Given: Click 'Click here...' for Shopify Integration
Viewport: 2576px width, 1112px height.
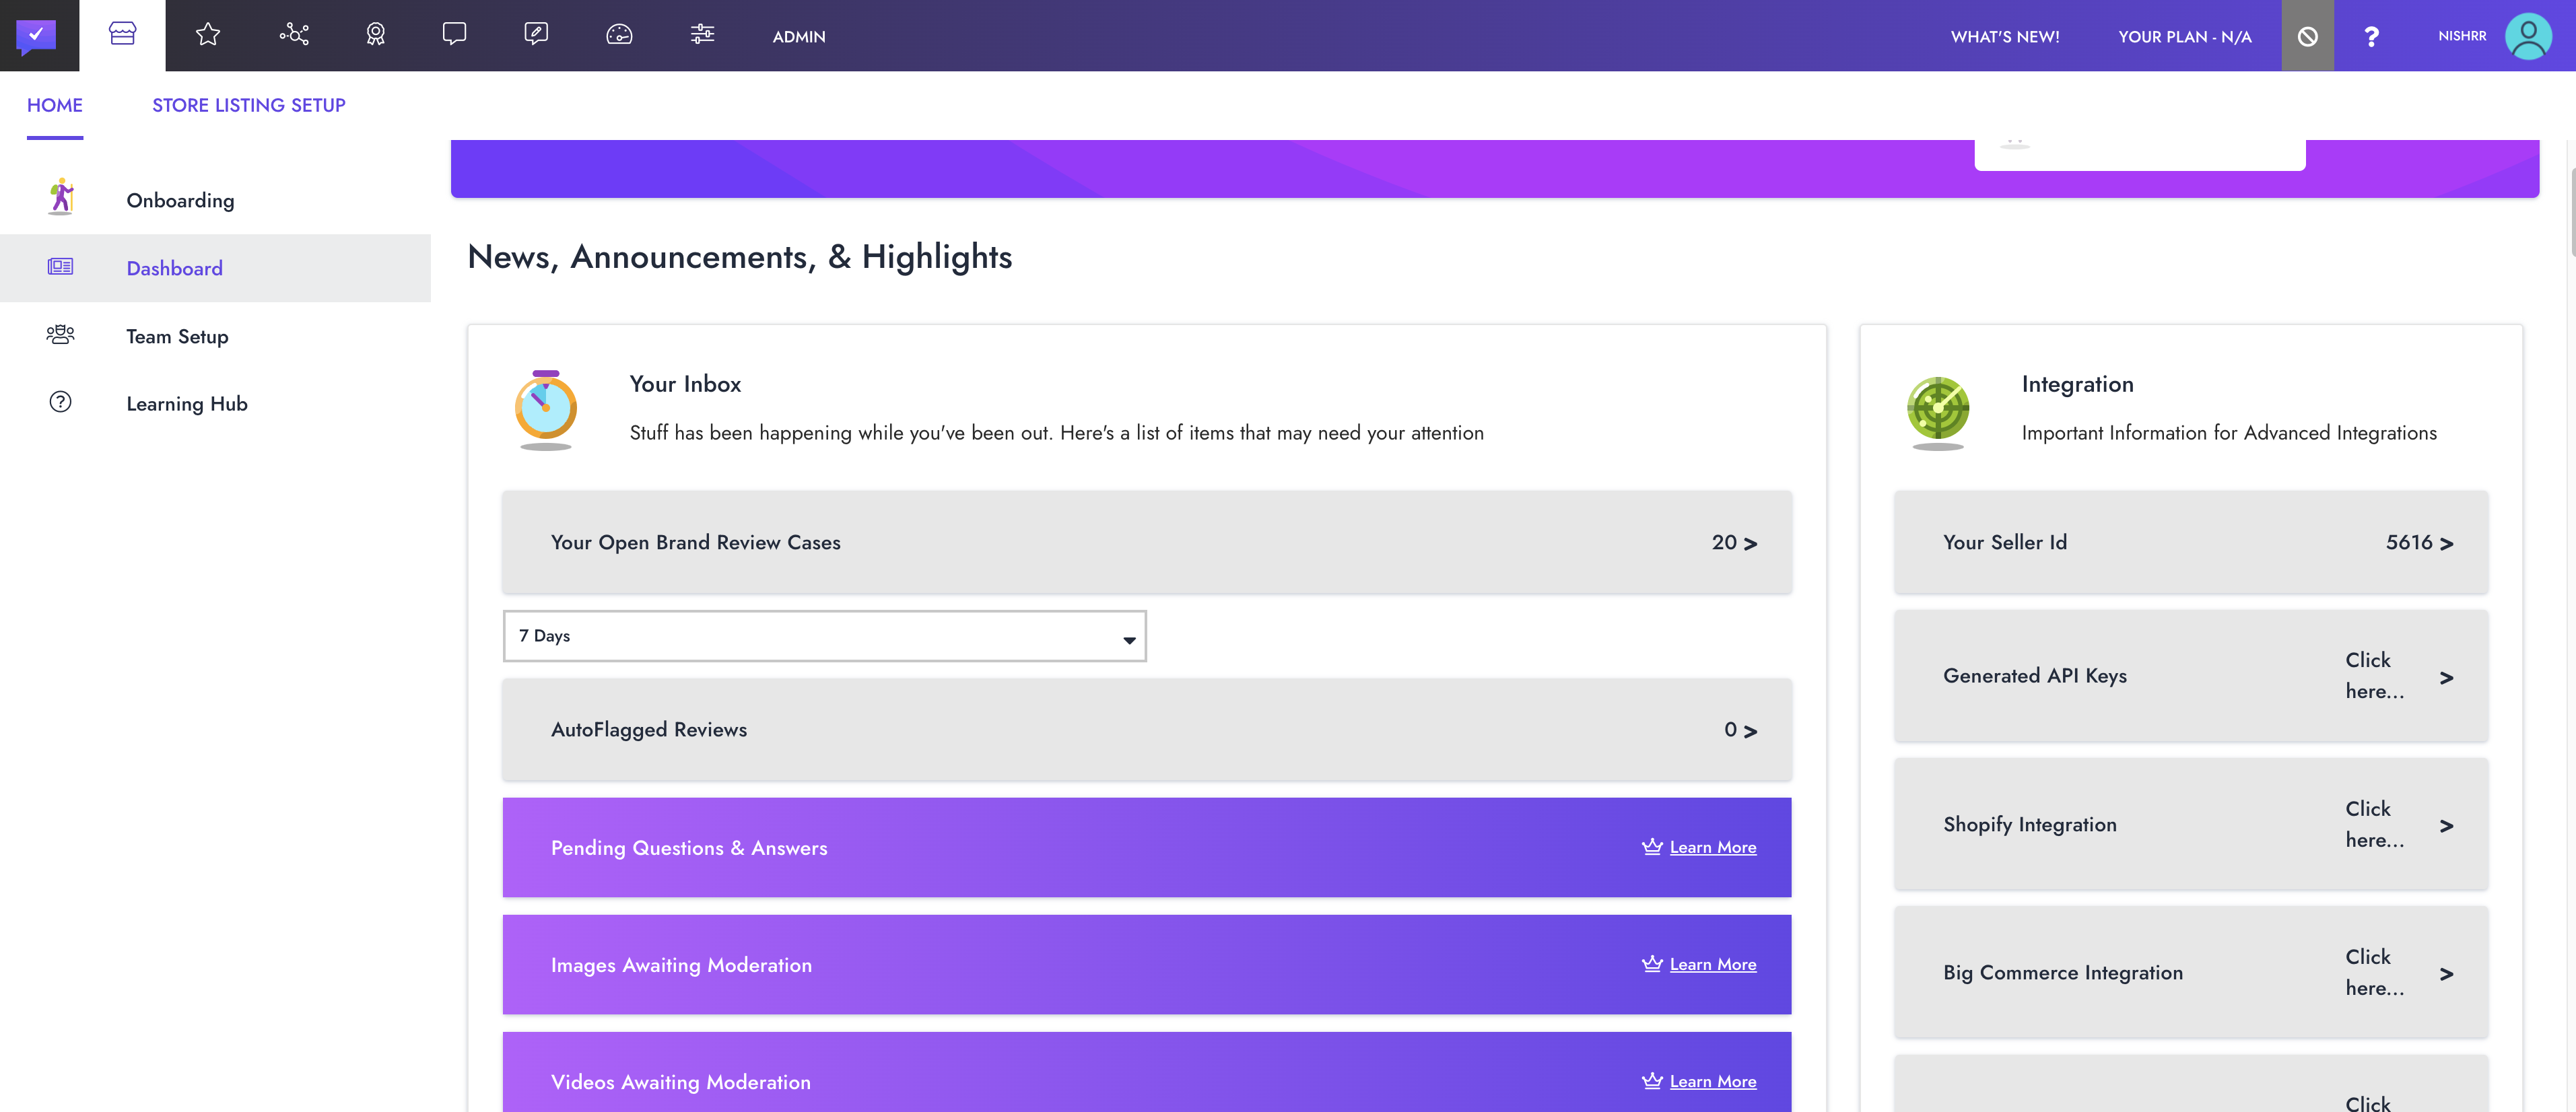Looking at the screenshot, I should pyautogui.click(x=2374, y=824).
